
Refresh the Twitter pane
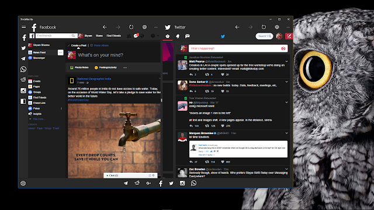point(264,27)
